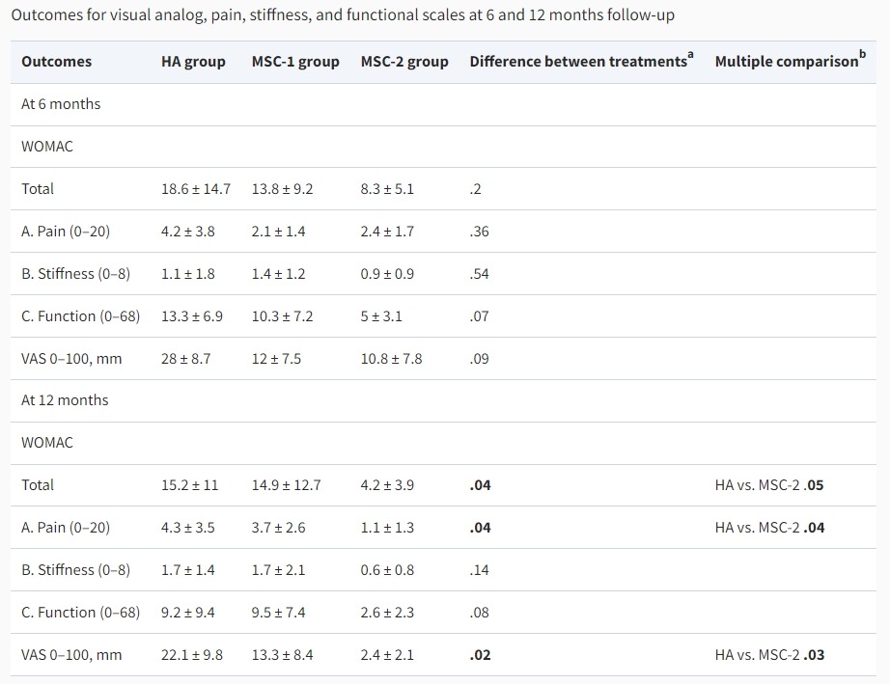The image size is (890, 684).
Task: Select the MSC-2 group column header
Action: [x=404, y=62]
